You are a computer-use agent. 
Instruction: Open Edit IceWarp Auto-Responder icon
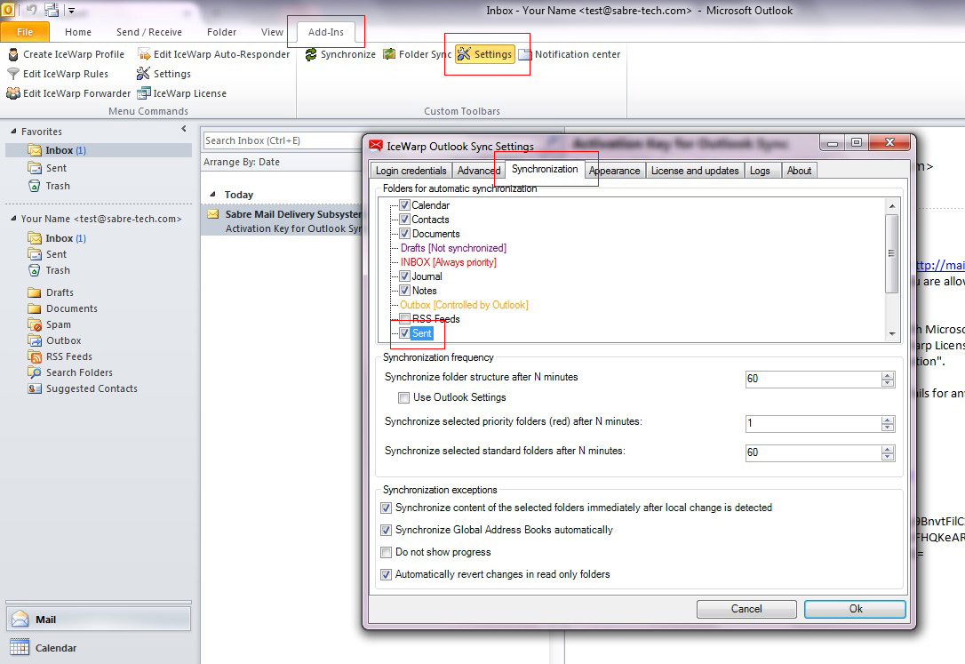(144, 55)
